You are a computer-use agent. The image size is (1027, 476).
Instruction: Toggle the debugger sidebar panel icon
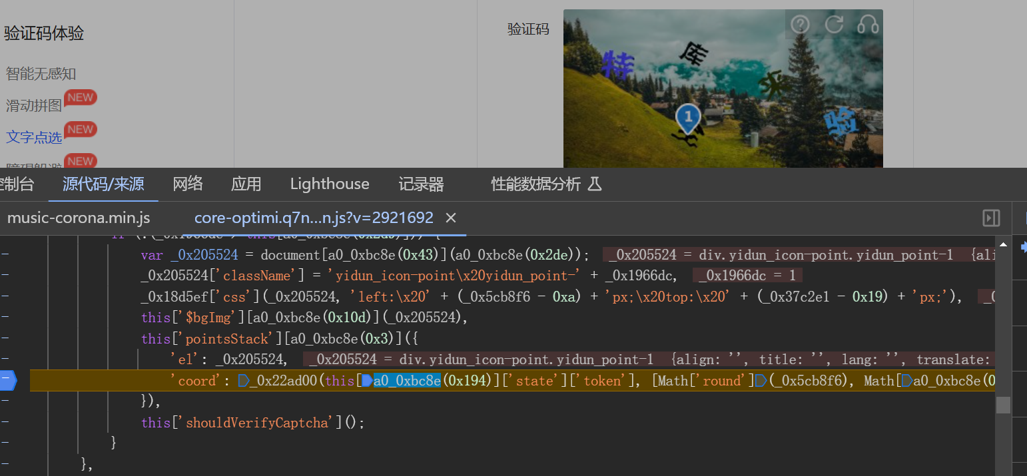click(x=991, y=218)
